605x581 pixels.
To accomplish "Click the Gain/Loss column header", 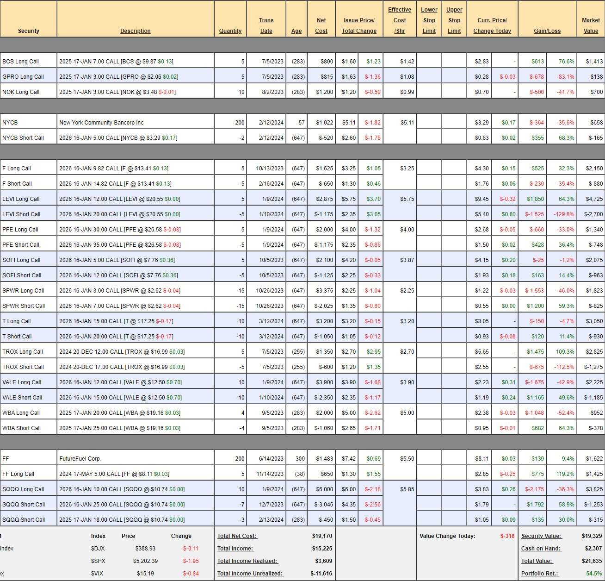I will (x=547, y=31).
